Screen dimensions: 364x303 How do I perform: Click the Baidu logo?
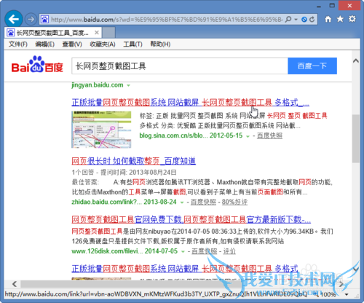click(37, 64)
